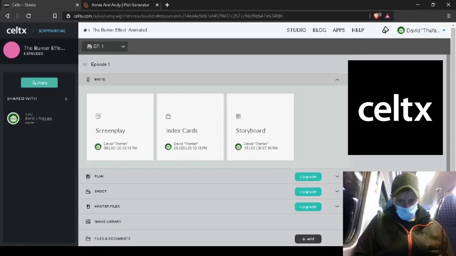Bookmark this page with bookmark icon
The height and width of the screenshot is (256, 456).
point(55,16)
